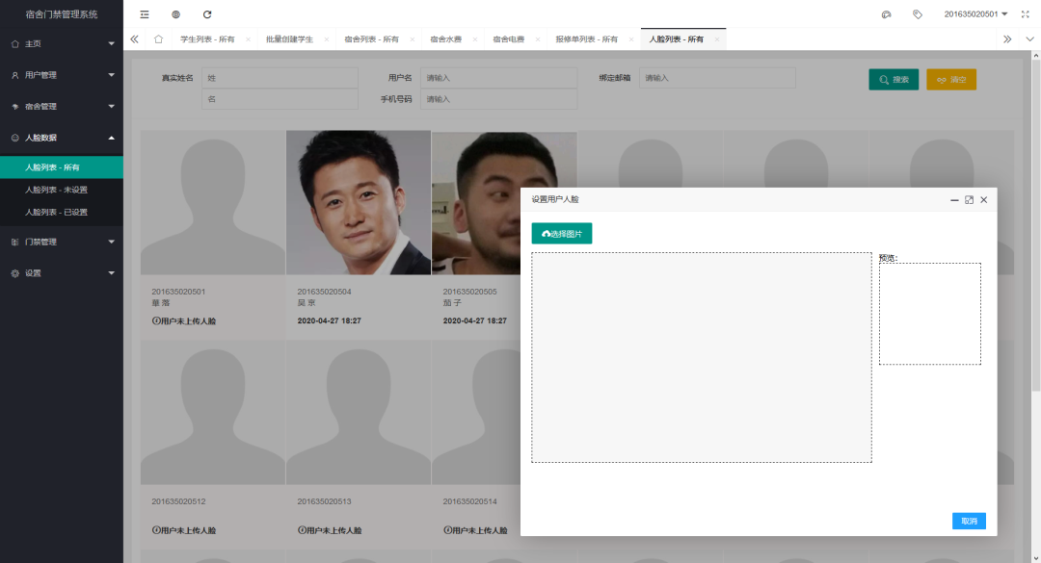
Task: Close the 宿舍列表 - 所有 tab
Action: point(413,39)
